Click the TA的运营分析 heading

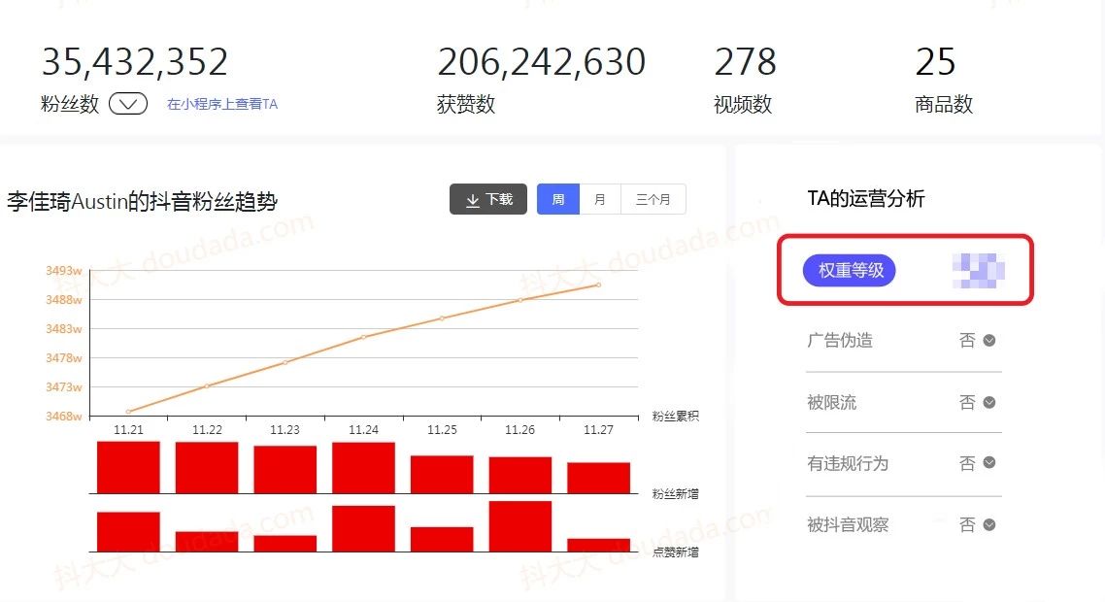point(865,199)
